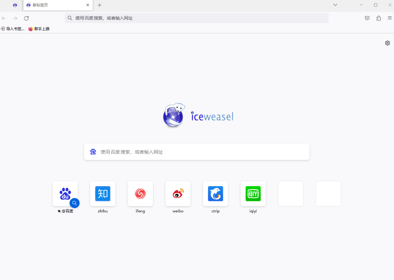Open the 新手上路 bookmark
Image resolution: width=394 pixels, height=280 pixels.
tap(39, 29)
